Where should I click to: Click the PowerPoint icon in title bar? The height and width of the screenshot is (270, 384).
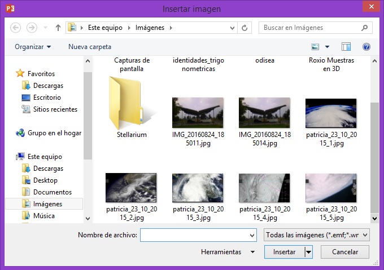pos(8,8)
